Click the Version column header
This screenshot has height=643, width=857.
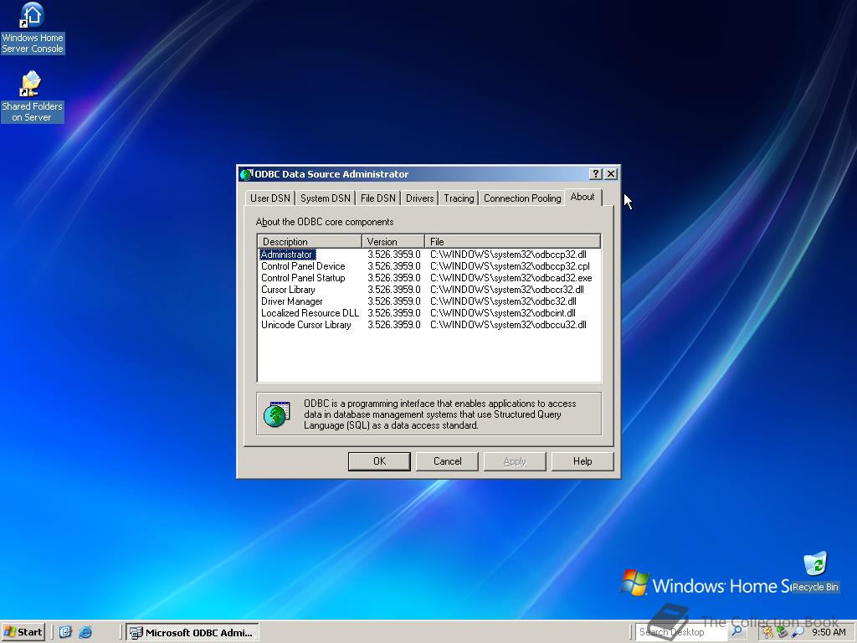(x=393, y=241)
